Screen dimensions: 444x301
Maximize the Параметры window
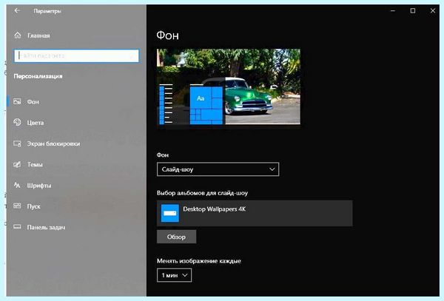pyautogui.click(x=413, y=11)
